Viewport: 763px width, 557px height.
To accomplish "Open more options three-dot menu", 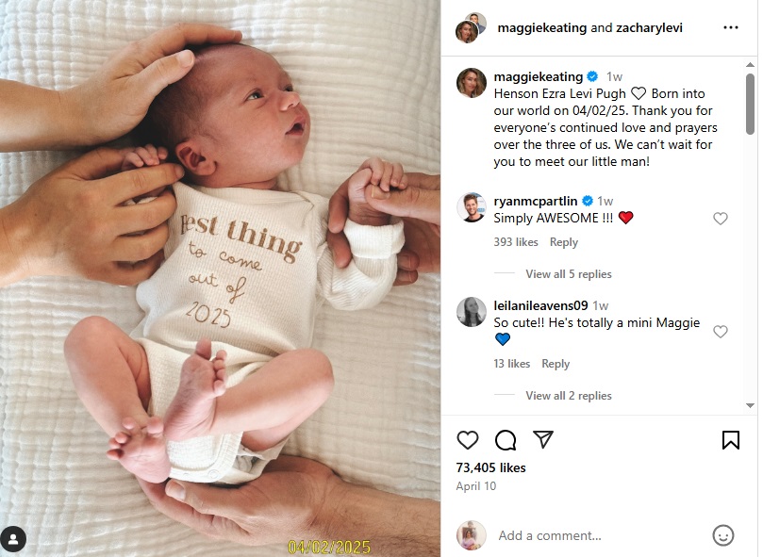I will click(x=731, y=27).
